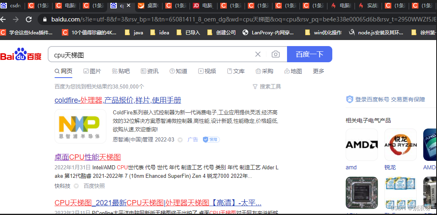Open 搜索工具 filter options

[x=267, y=86]
